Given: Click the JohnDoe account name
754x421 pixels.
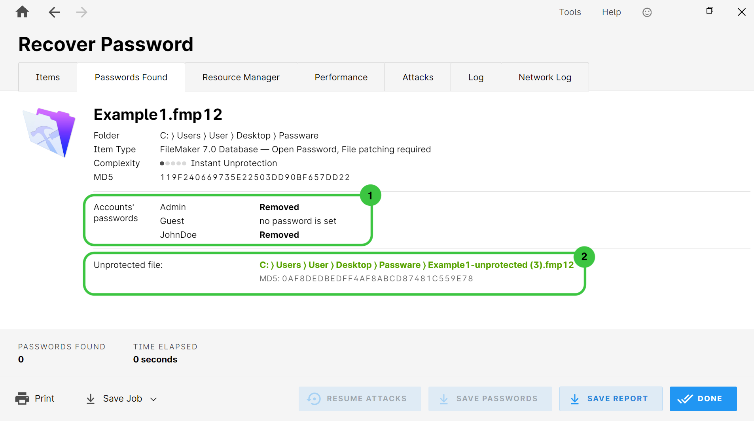Looking at the screenshot, I should coord(178,235).
